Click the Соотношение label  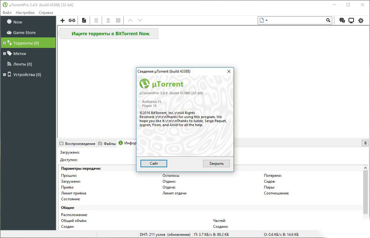tap(276, 193)
